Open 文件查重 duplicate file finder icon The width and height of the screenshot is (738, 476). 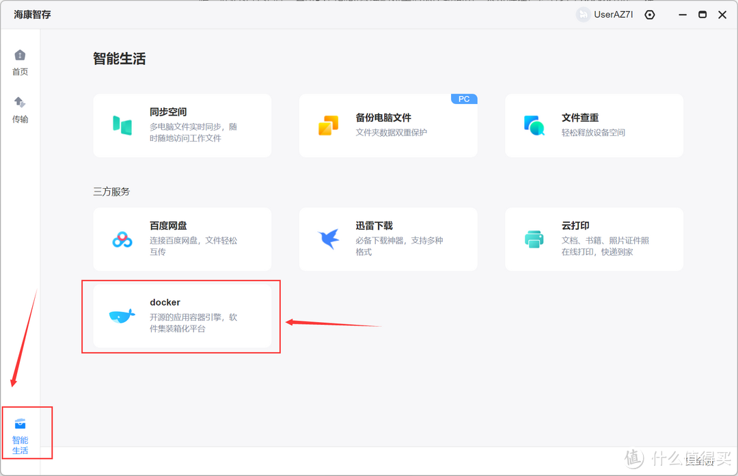[x=534, y=125]
